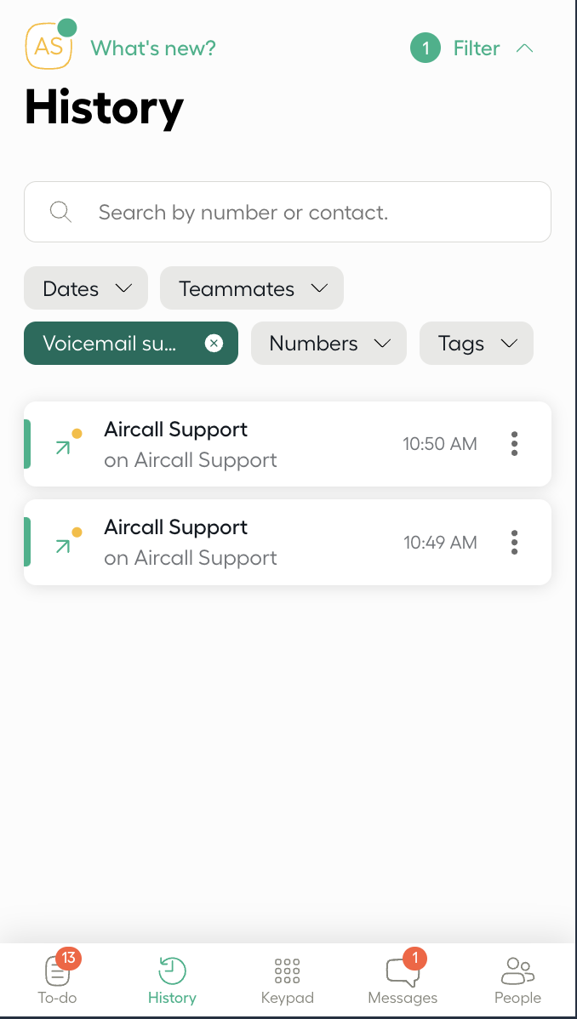Viewport: 577px width, 1019px height.
Task: Open the Voicemail filter chip
Action: [x=111, y=344]
